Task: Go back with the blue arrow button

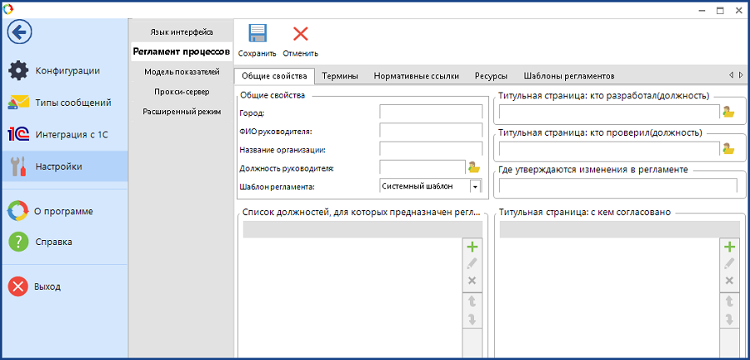Action: click(x=19, y=32)
